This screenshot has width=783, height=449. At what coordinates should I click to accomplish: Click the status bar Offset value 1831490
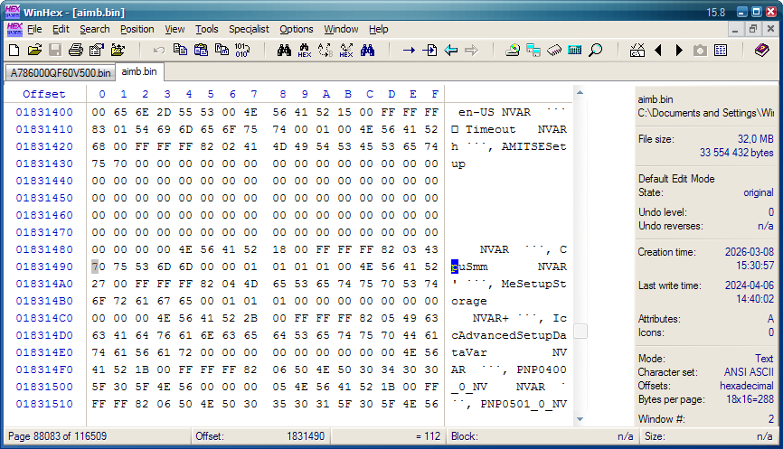click(x=306, y=436)
